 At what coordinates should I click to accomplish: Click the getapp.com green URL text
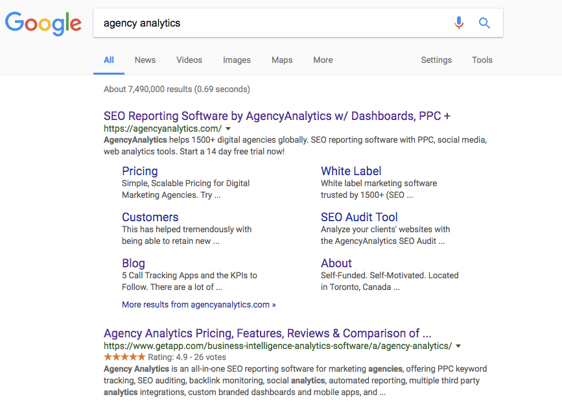click(x=278, y=346)
